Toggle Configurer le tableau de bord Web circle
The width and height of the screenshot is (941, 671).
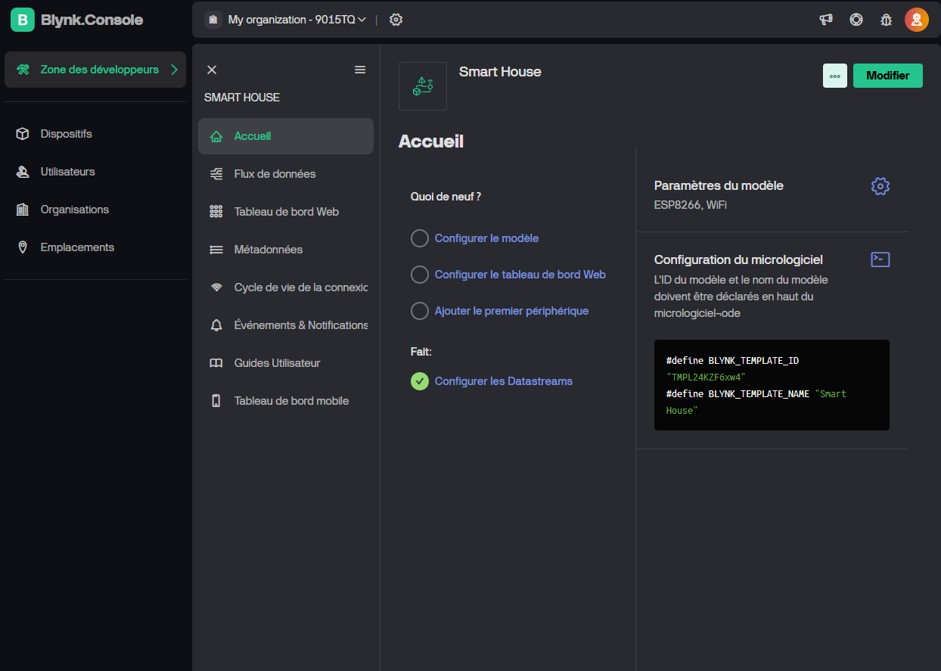pyautogui.click(x=420, y=275)
